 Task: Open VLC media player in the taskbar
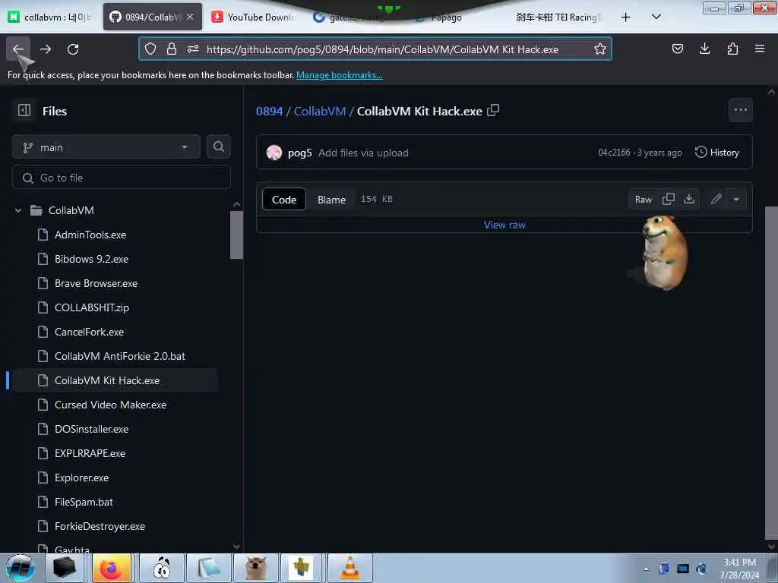[x=349, y=568]
